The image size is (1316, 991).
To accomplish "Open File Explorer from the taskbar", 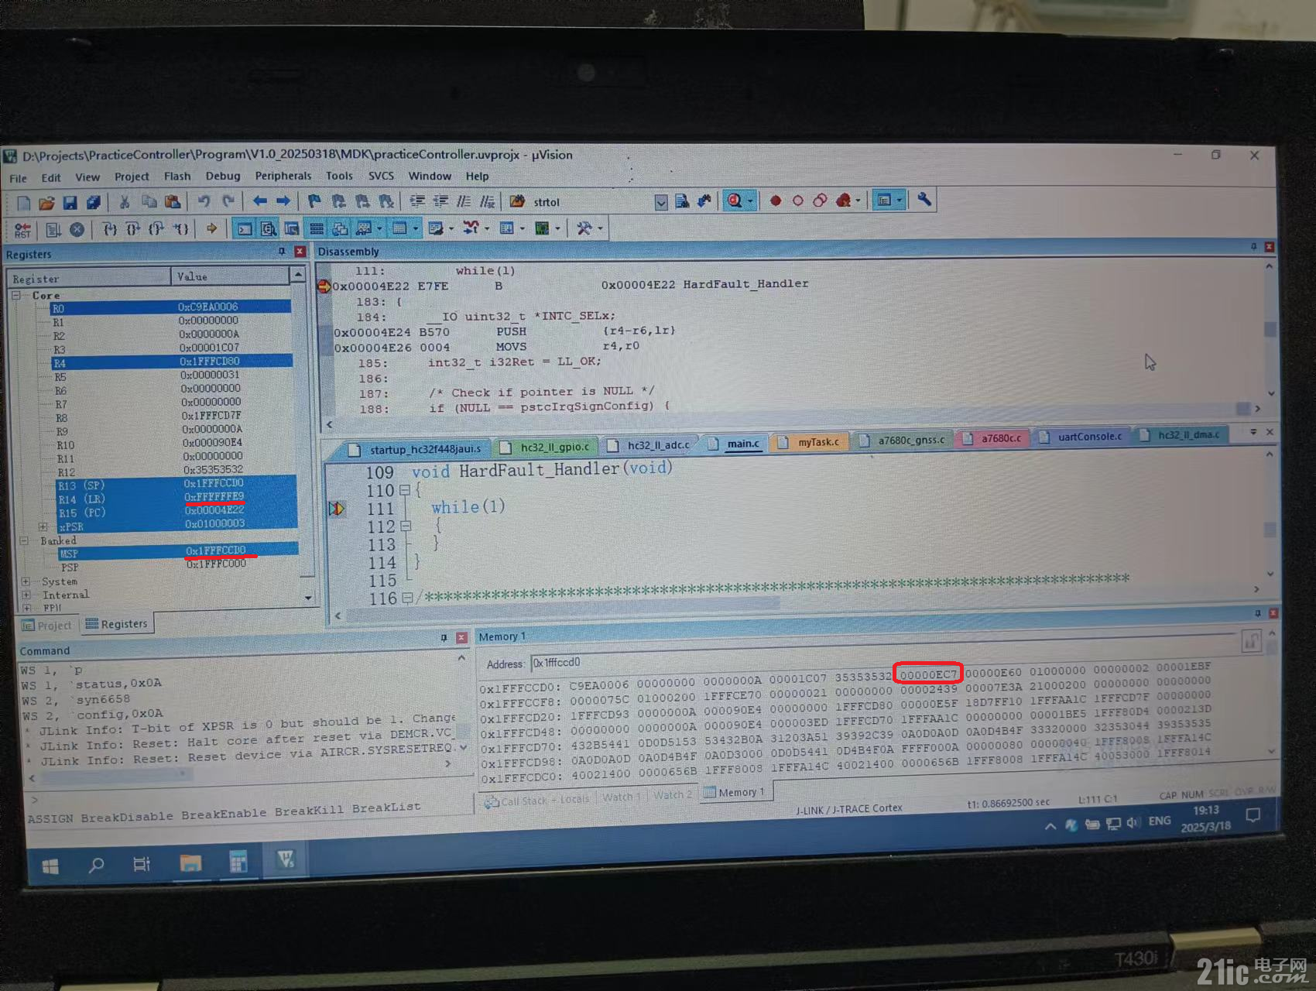I will [x=190, y=863].
